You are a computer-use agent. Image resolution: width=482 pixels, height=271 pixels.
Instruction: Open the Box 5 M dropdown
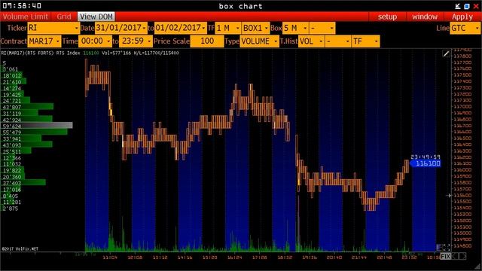(295, 28)
